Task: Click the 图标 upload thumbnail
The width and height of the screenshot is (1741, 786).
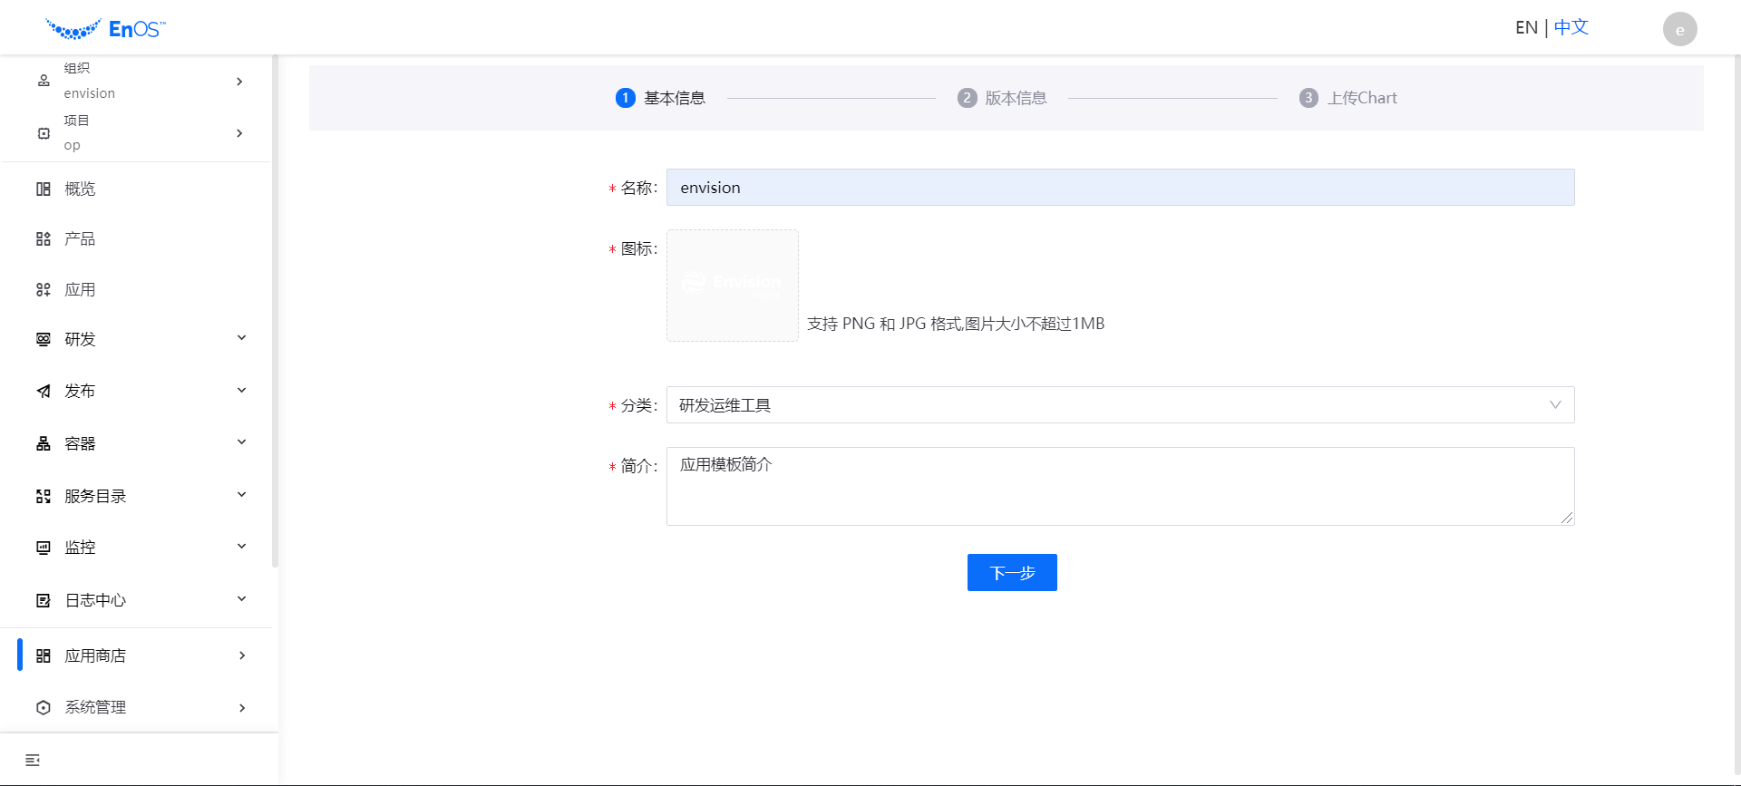Action: click(x=733, y=286)
